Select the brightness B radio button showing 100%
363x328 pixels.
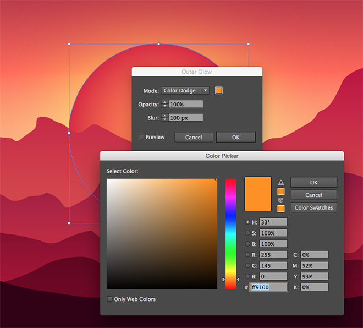[248, 244]
